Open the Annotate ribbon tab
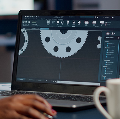Viewport: 120px width, 119px height. [x=33, y=19]
